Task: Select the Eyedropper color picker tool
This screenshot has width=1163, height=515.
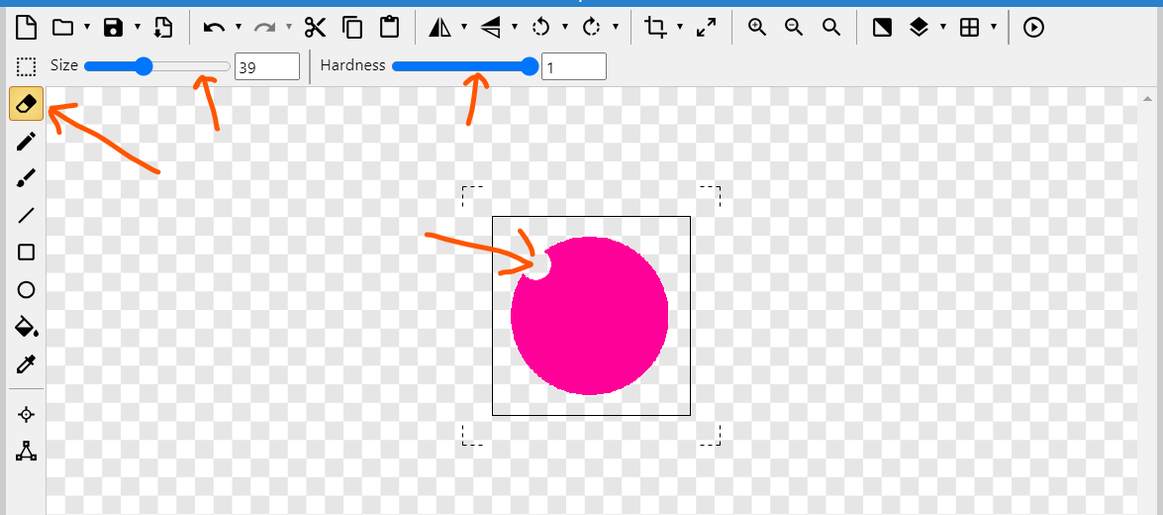Action: point(26,364)
